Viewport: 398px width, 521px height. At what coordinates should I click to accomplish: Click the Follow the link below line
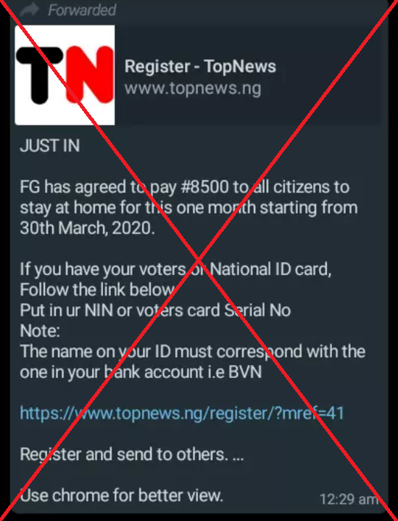[x=97, y=290]
